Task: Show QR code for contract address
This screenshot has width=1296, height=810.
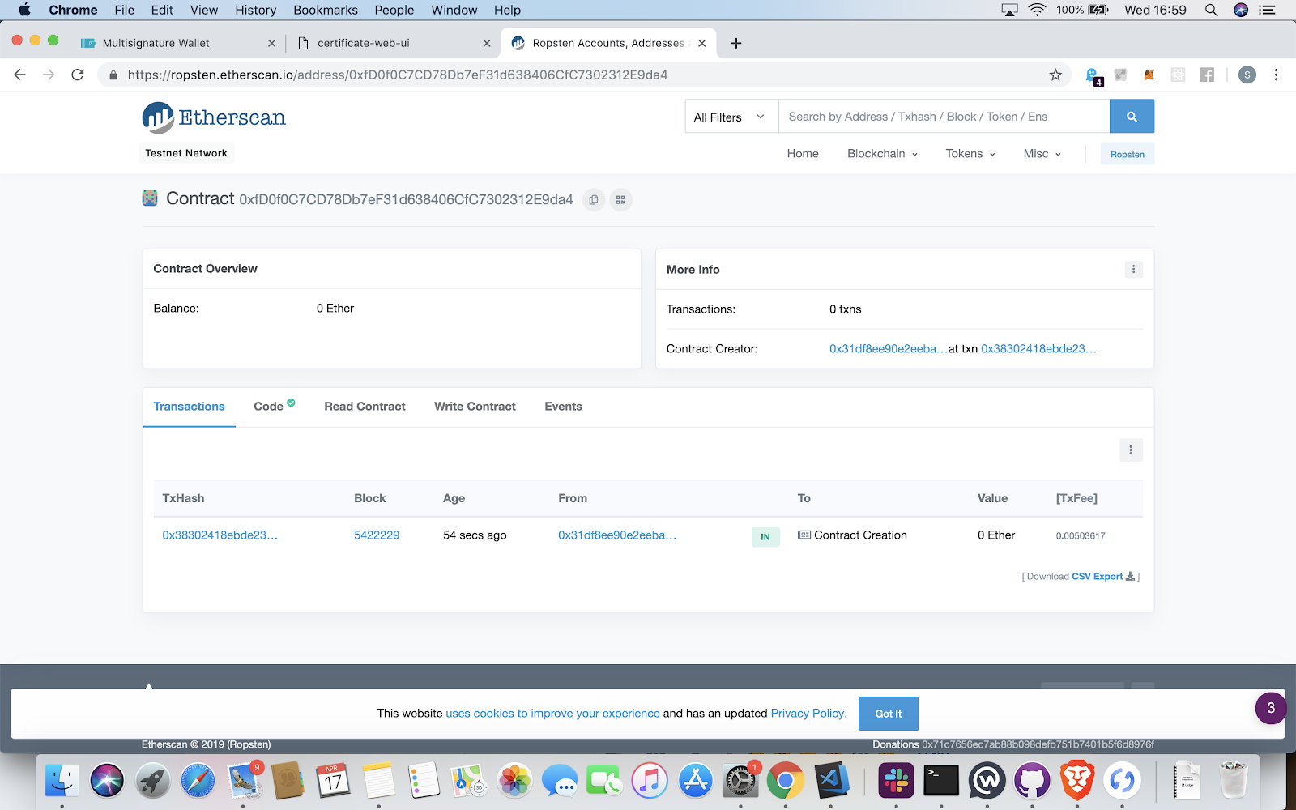Action: tap(620, 200)
